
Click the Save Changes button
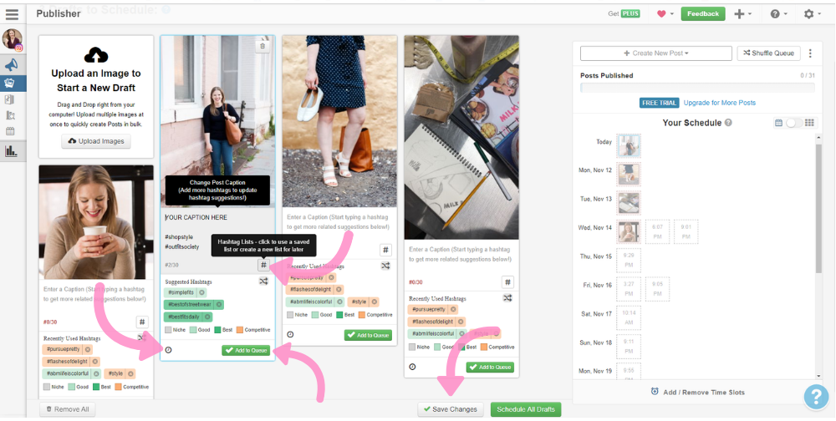[450, 409]
